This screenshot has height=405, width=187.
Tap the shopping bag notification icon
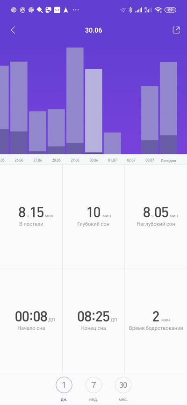tap(57, 10)
